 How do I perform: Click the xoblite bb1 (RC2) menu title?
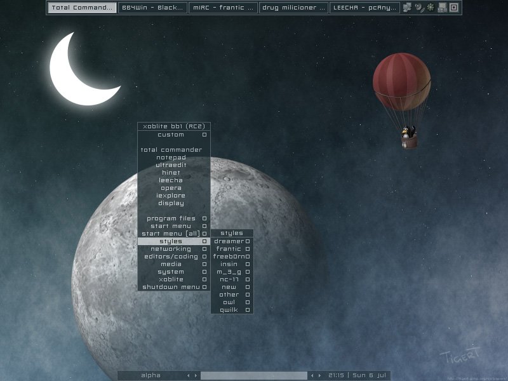click(x=174, y=126)
